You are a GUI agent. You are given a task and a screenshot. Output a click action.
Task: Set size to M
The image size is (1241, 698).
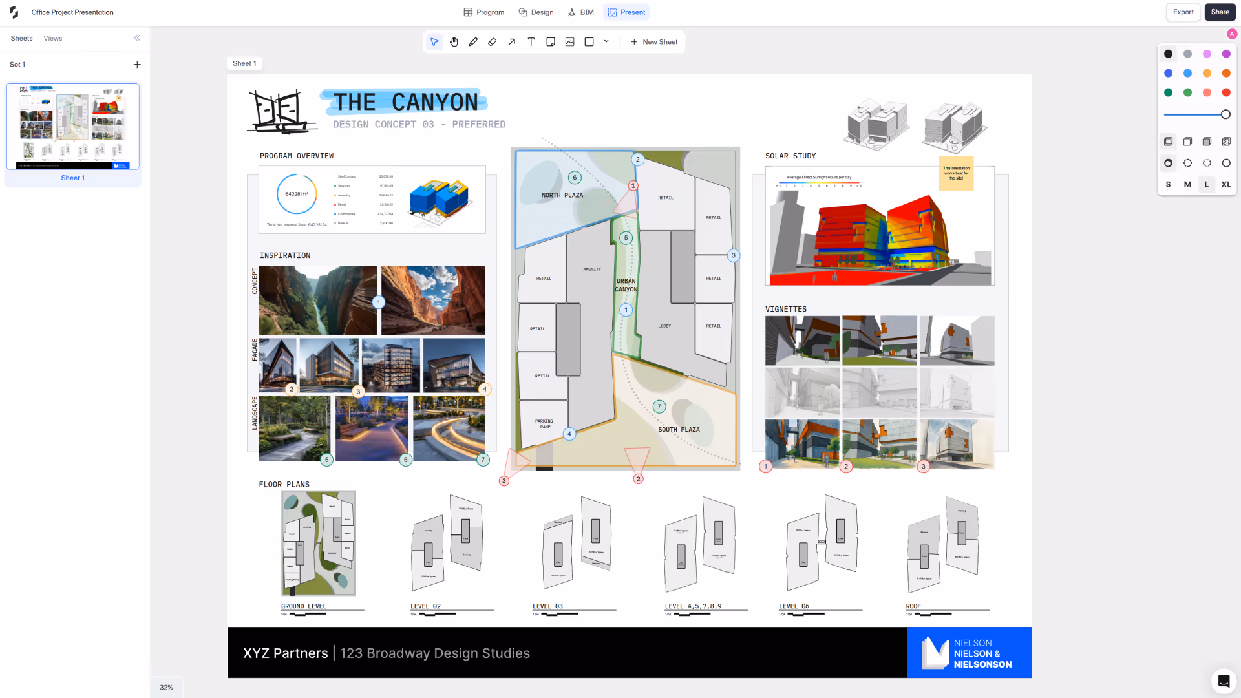click(1188, 185)
